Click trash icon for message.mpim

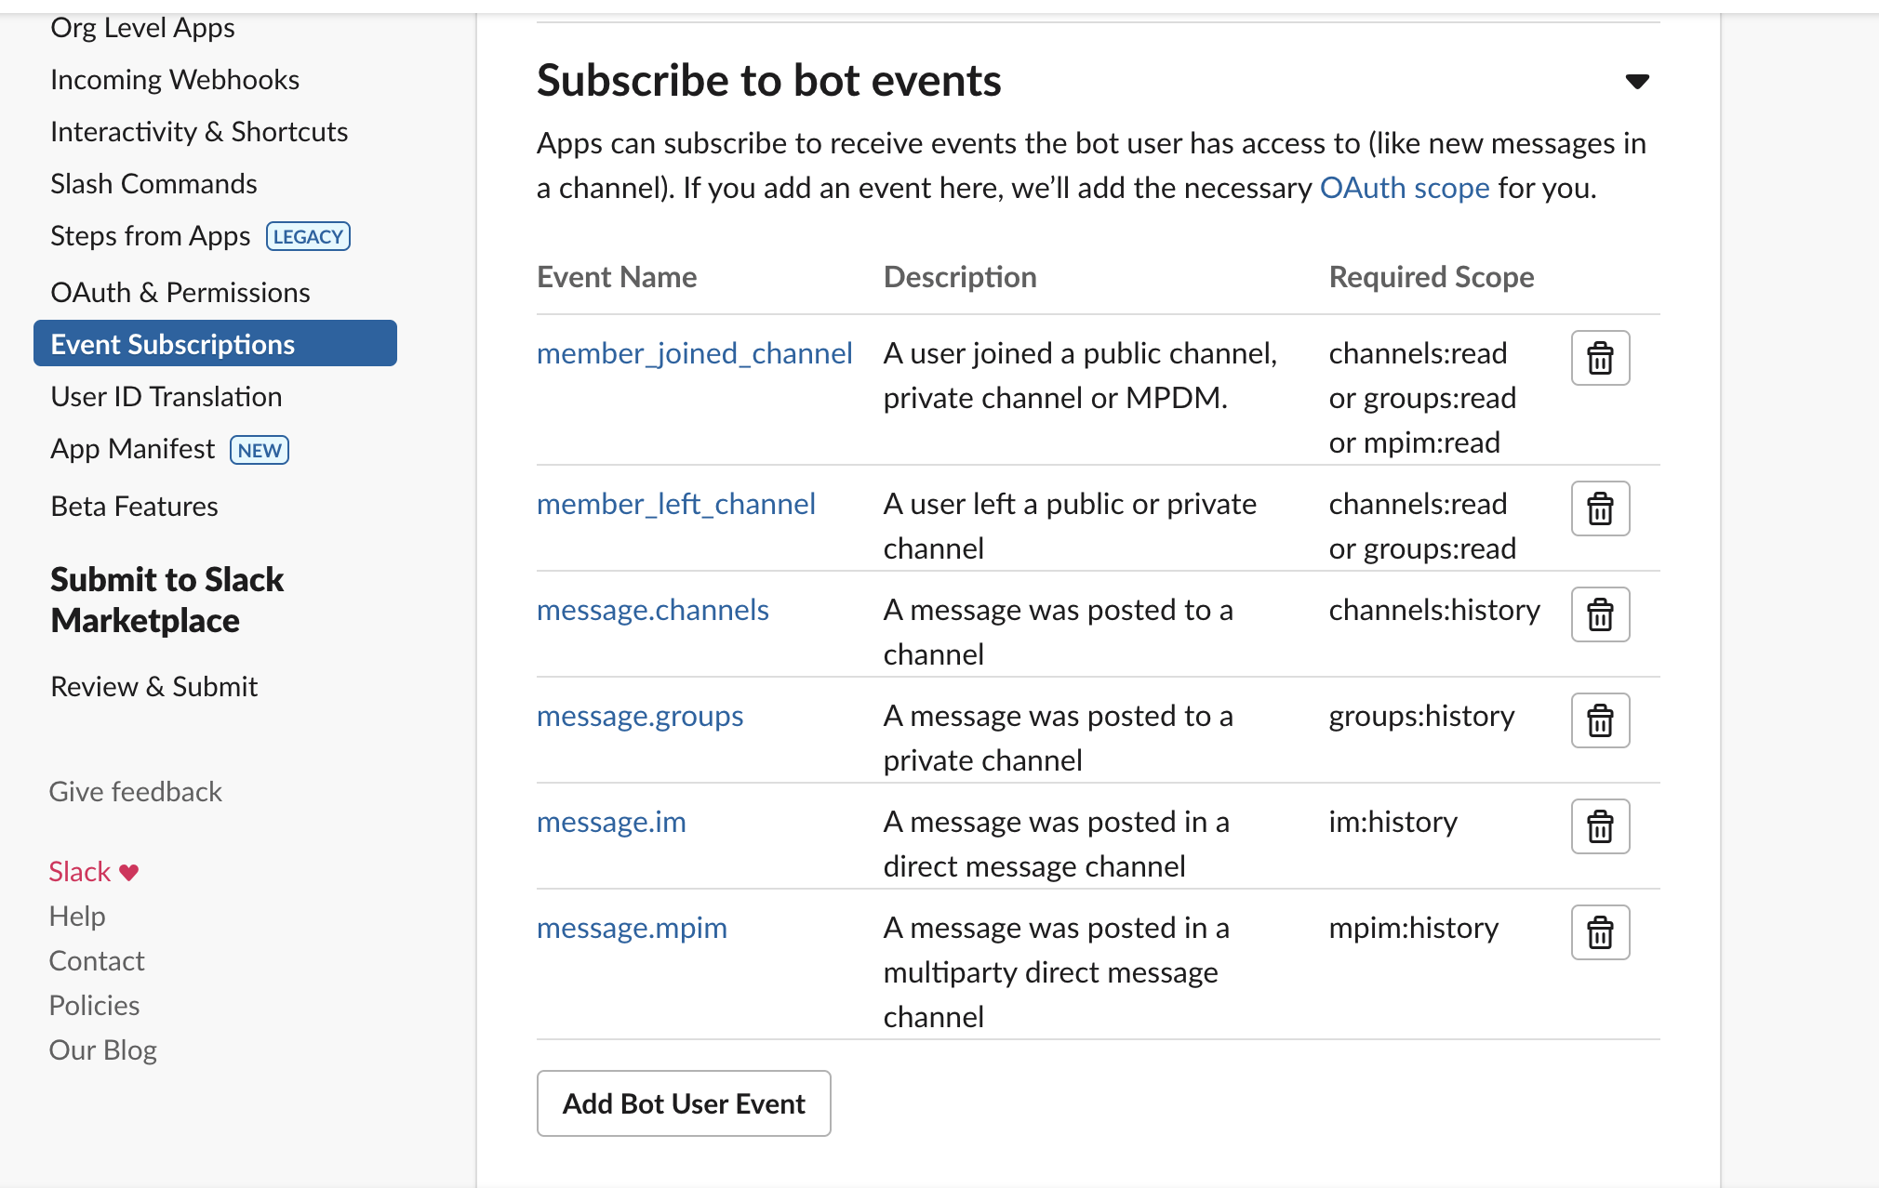point(1600,932)
